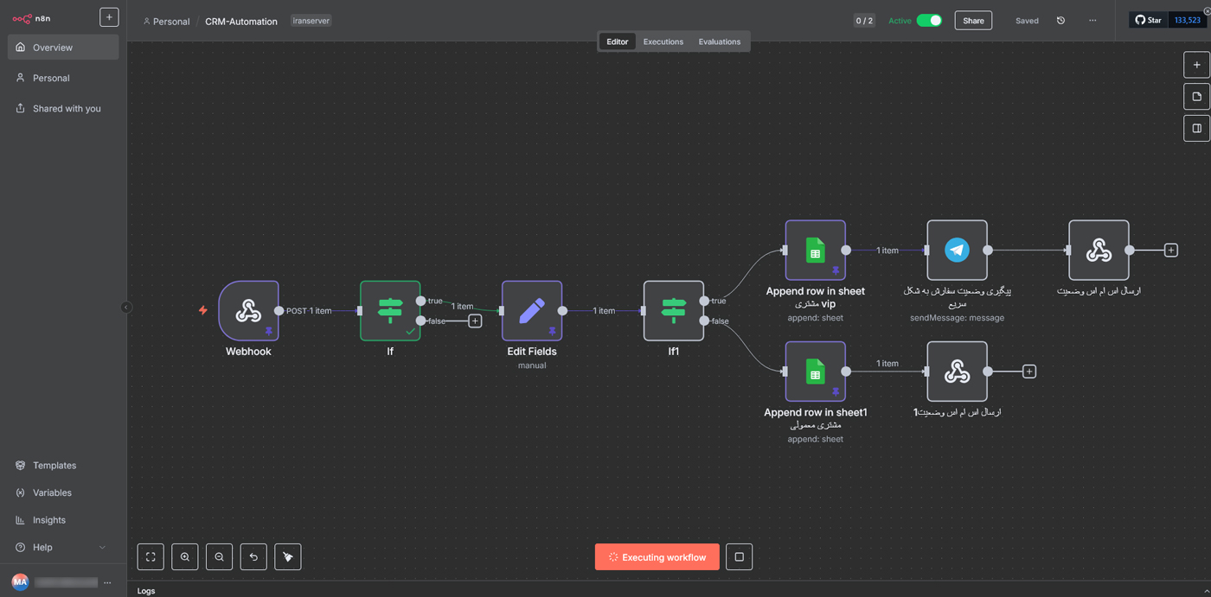This screenshot has width=1211, height=597.
Task: Select the If1 branching node
Action: point(673,311)
